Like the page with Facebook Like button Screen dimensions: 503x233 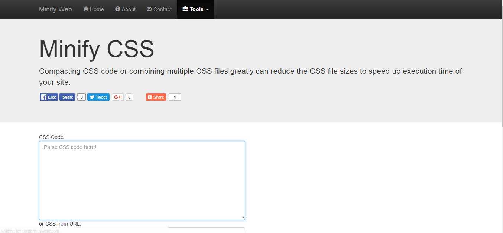coord(49,97)
